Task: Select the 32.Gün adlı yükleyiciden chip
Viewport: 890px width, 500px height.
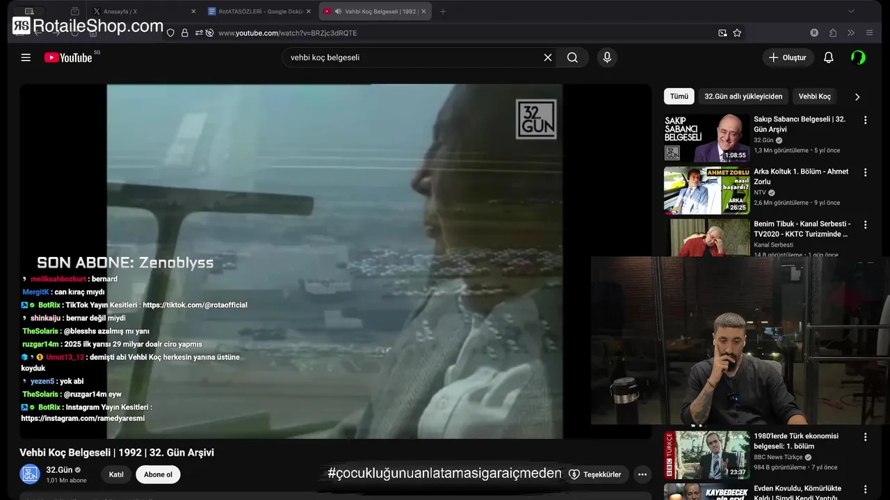Action: pos(743,97)
